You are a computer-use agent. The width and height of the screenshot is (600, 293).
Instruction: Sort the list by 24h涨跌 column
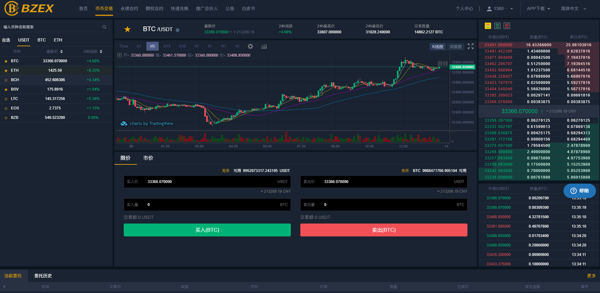(93, 52)
